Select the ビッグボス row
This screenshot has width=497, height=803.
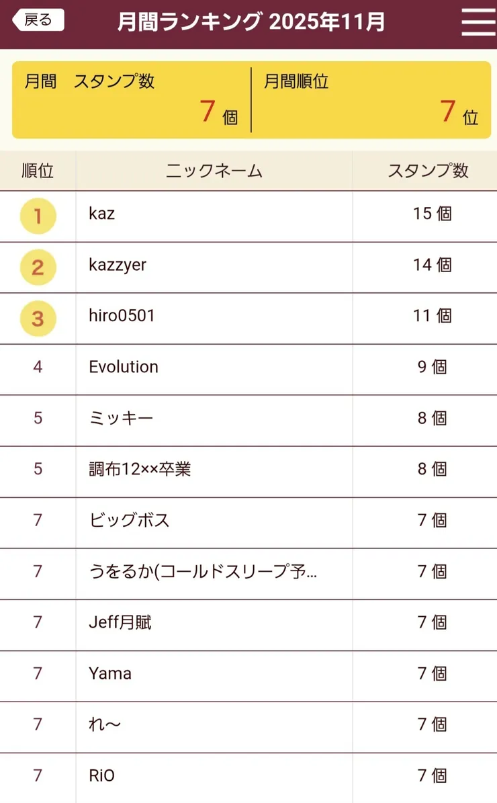pos(129,520)
